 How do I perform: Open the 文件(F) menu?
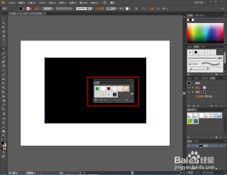tap(12, 3)
